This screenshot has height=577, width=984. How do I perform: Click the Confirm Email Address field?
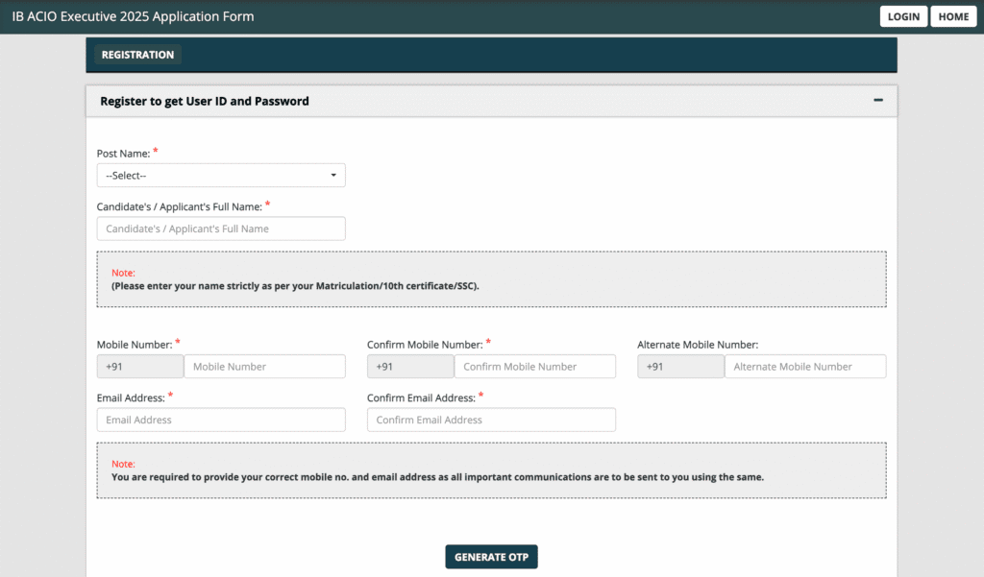pyautogui.click(x=491, y=420)
